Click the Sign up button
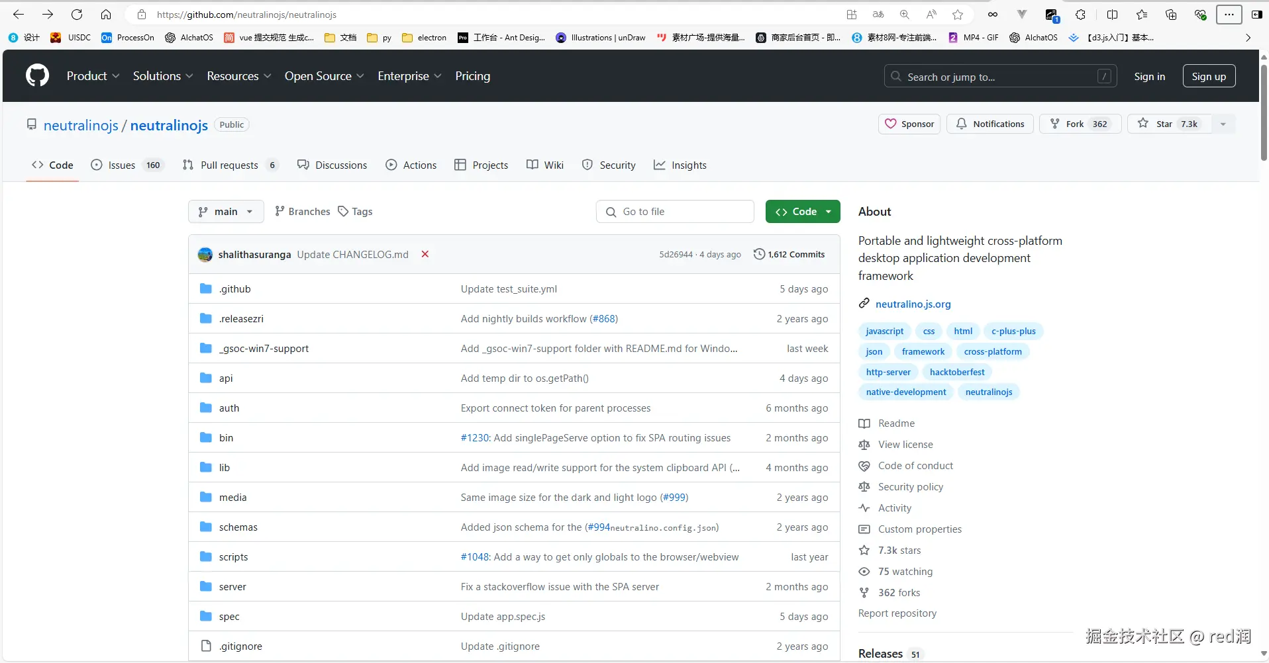Screen dimensions: 1269x663 1209,76
